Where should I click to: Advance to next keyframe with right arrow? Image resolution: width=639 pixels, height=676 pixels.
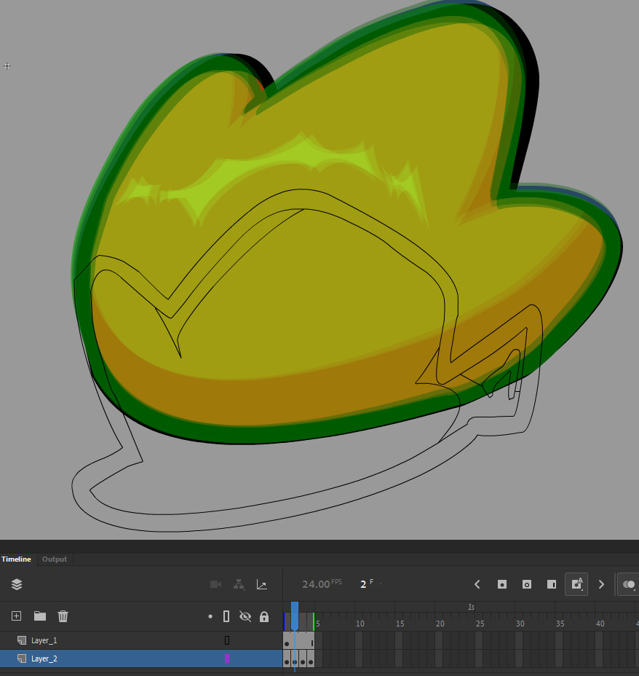click(x=601, y=583)
